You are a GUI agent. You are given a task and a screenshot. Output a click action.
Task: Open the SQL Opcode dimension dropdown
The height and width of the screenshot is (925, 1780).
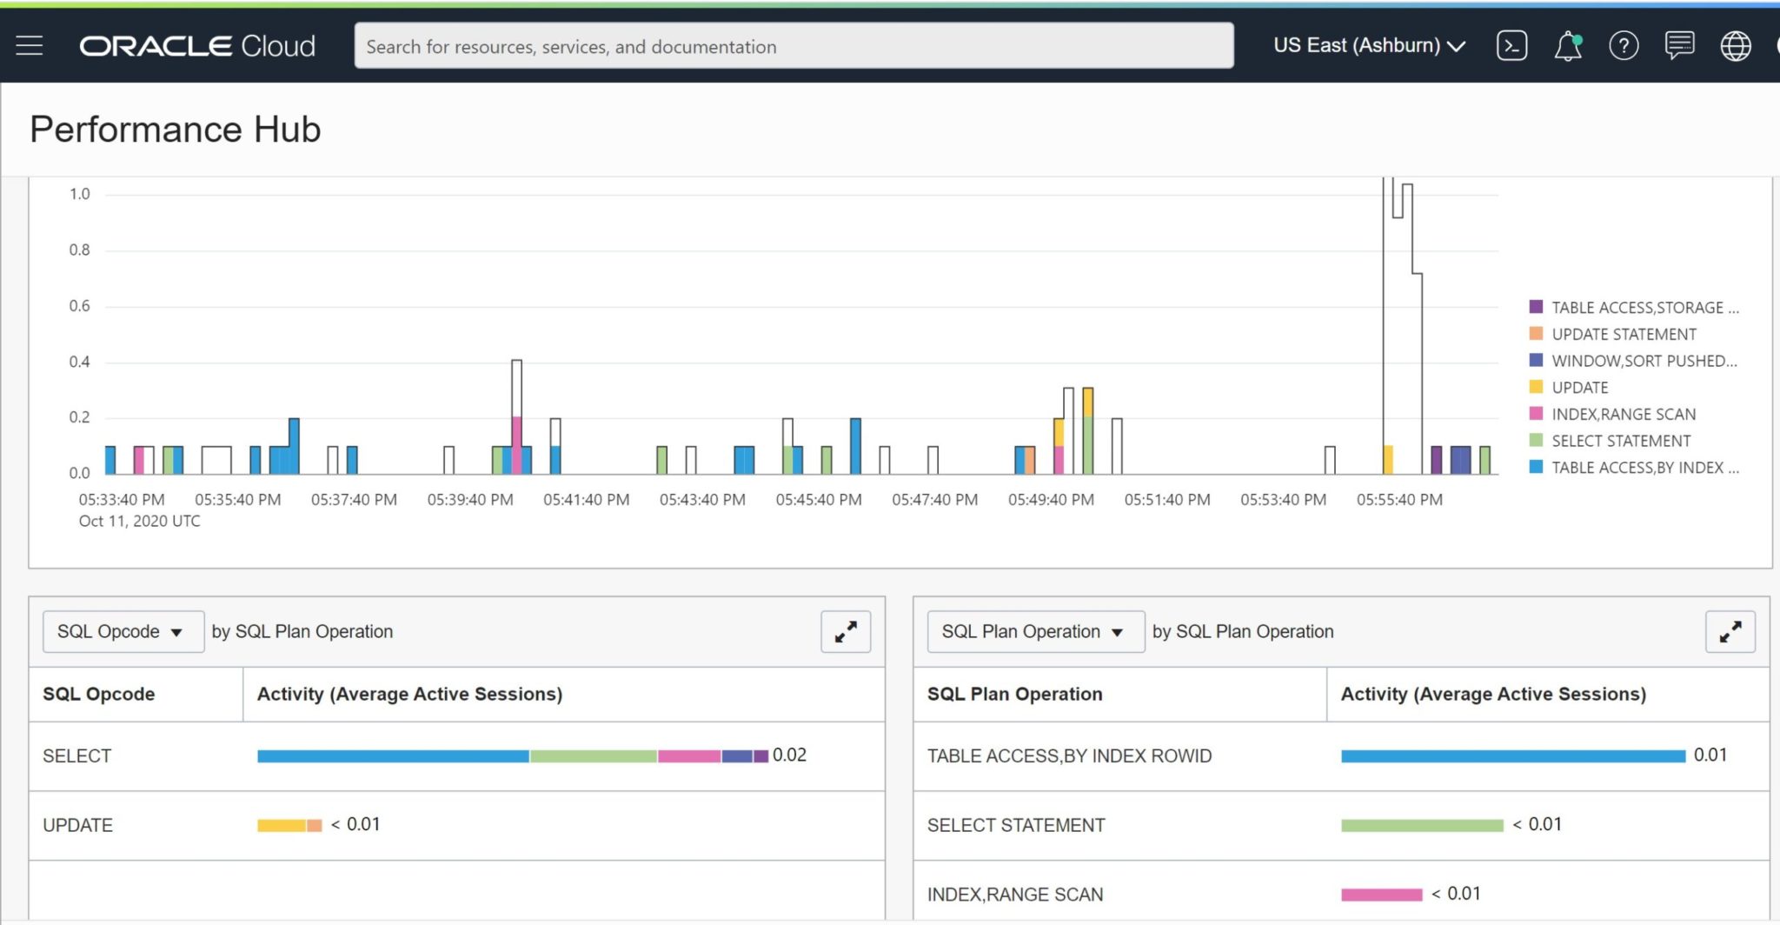pyautogui.click(x=123, y=632)
